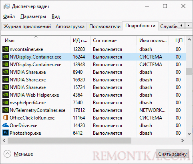Image resolution: width=193 pixels, height=164 pixels.
Task: Click the horizontal scrollbar right arrow
Action: (x=182, y=140)
